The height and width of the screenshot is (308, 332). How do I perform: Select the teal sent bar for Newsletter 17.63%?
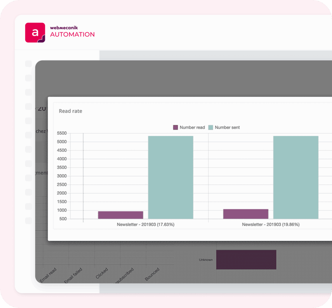point(171,177)
